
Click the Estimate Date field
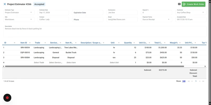53,12
